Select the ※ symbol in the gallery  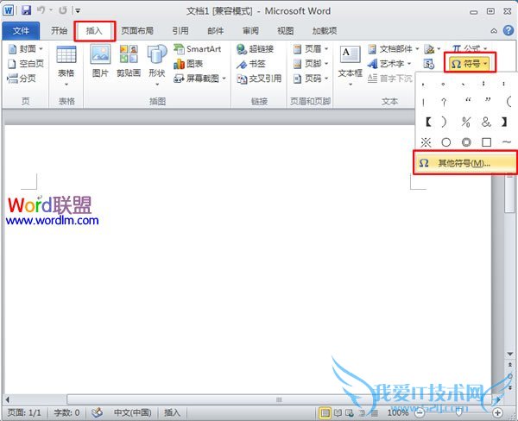point(426,141)
